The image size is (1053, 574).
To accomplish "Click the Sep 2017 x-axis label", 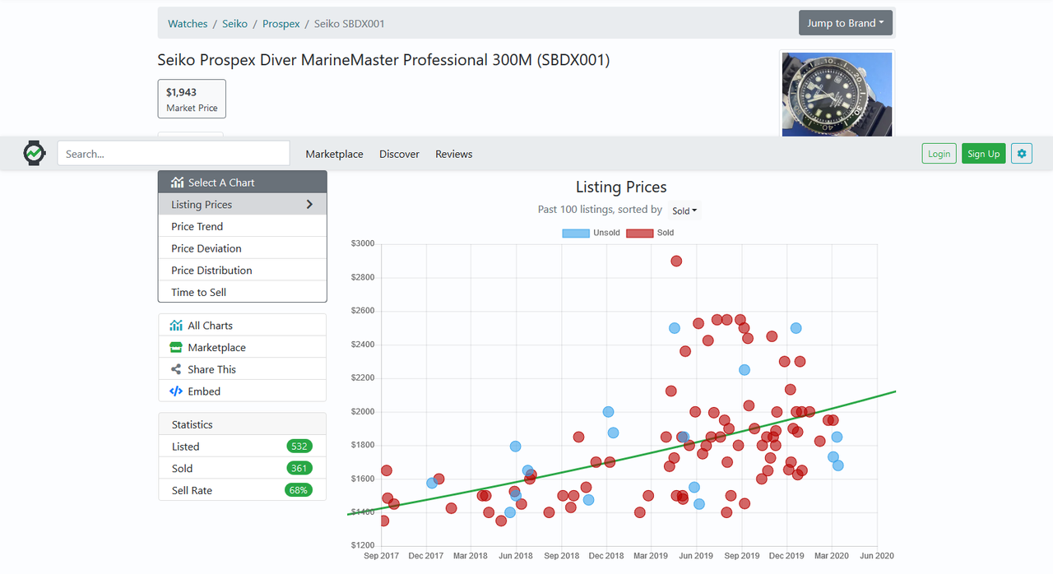I will click(382, 556).
